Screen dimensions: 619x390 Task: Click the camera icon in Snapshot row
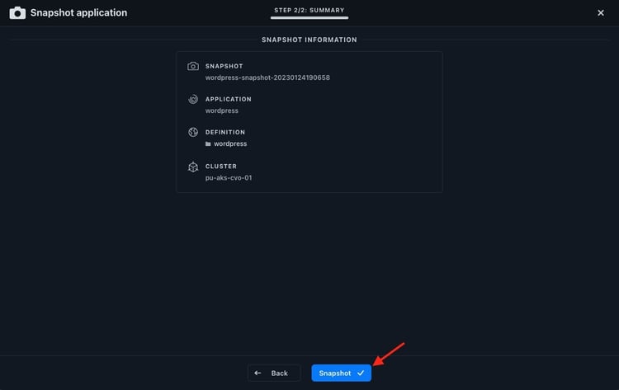(x=193, y=66)
